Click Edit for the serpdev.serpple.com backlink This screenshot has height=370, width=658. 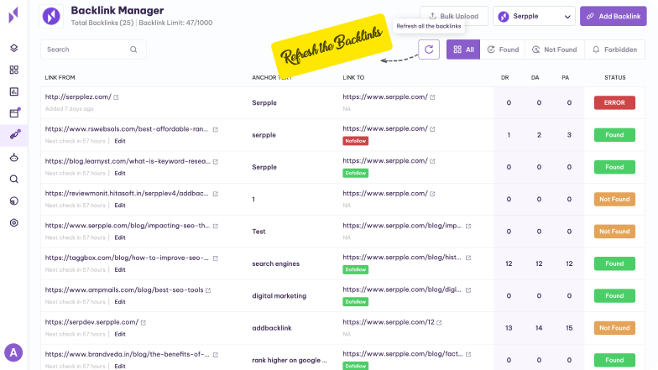pos(120,334)
